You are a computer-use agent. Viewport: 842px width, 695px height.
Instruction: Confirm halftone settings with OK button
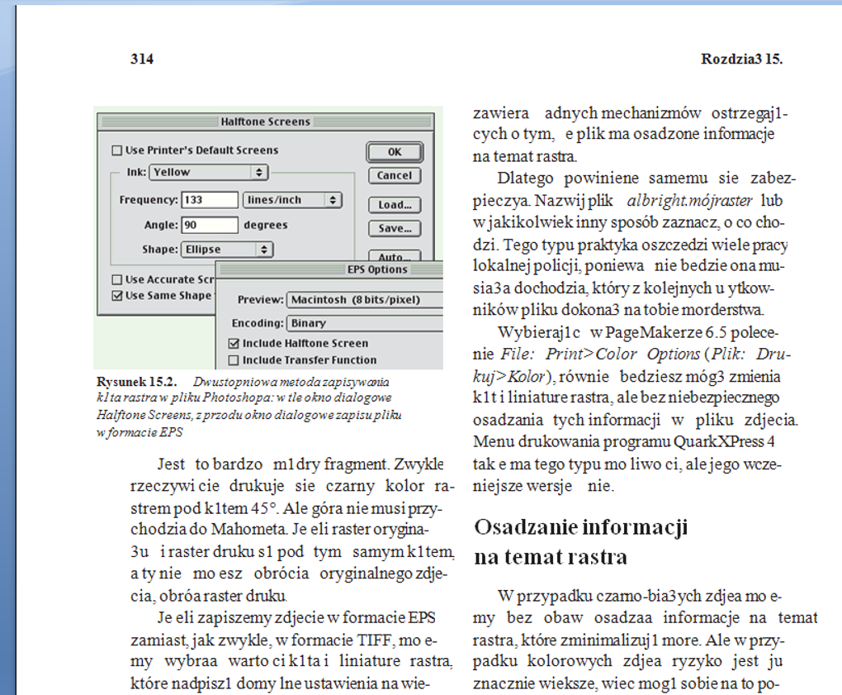394,152
